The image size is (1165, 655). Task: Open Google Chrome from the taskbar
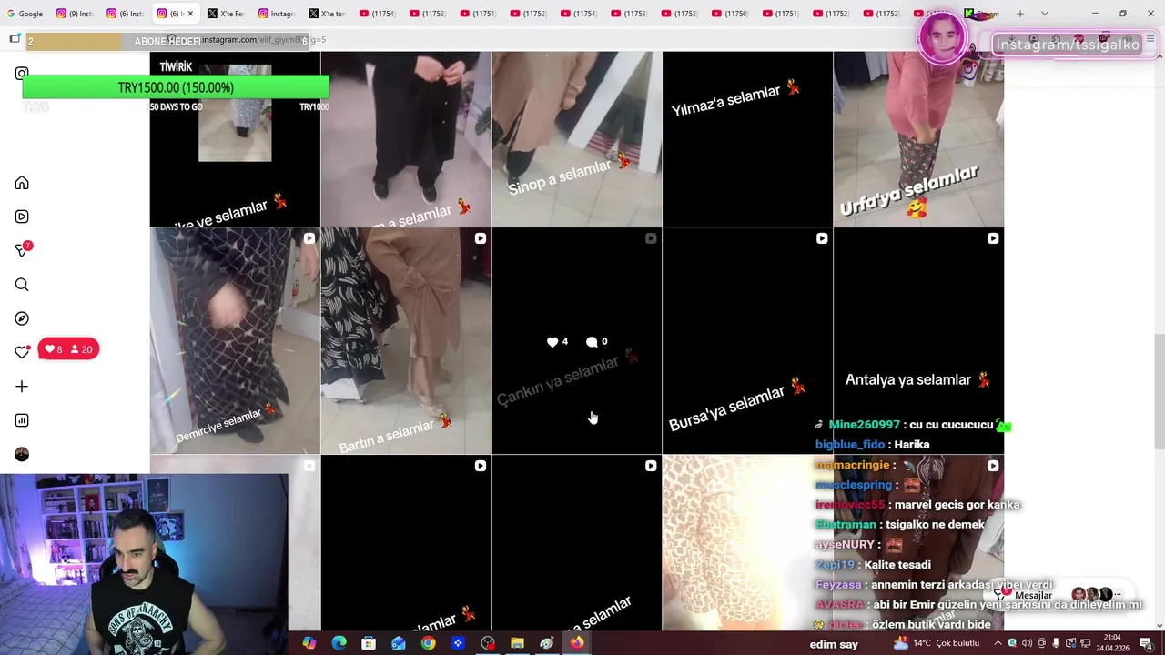coord(428,643)
